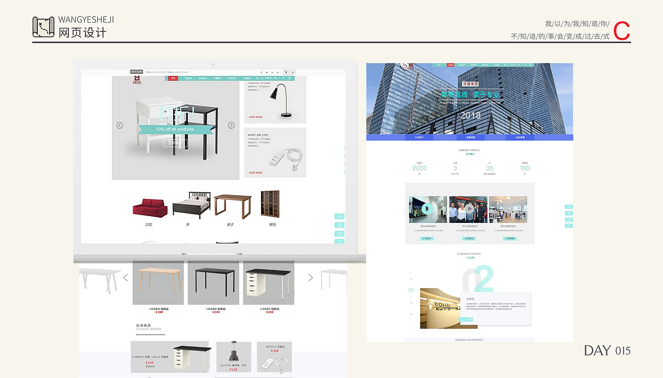Click the teal 公司团队 button under the team video
The width and height of the screenshot is (663, 378).
[469, 239]
